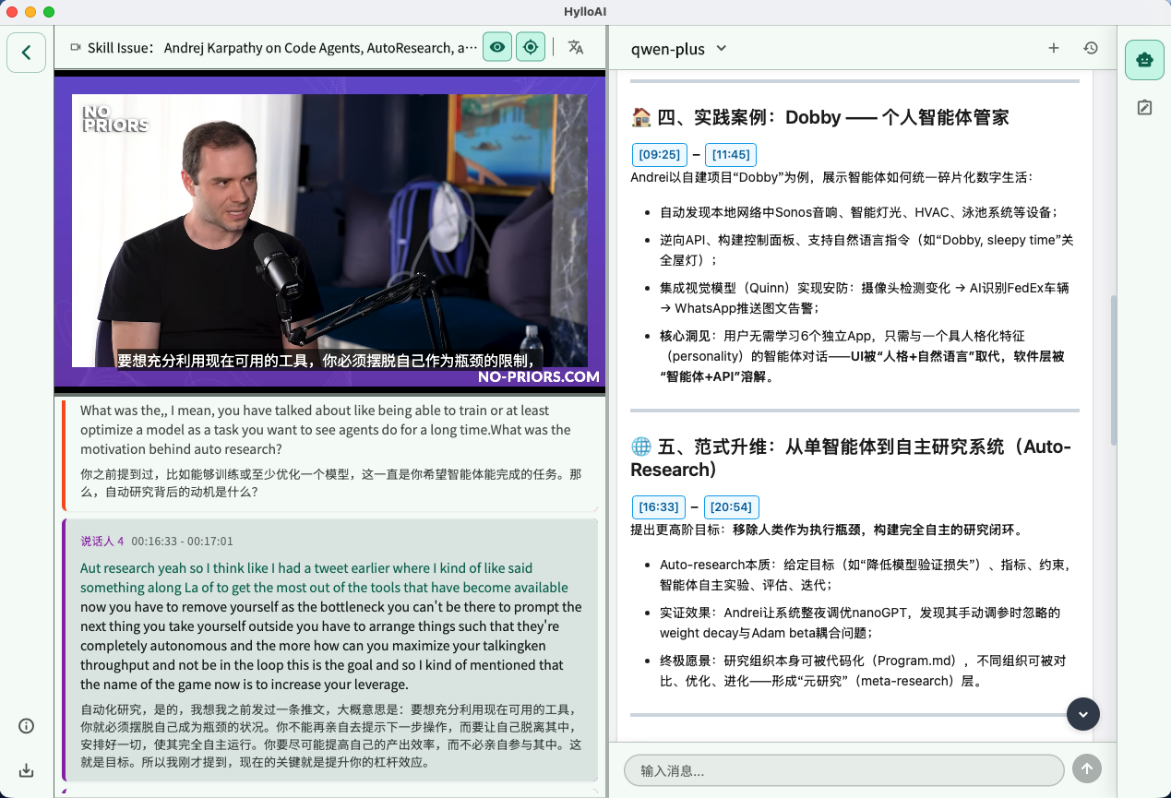Screen dimensions: 1171x798
Task: Open the qwen-plus model dropdown
Action: pyautogui.click(x=679, y=49)
